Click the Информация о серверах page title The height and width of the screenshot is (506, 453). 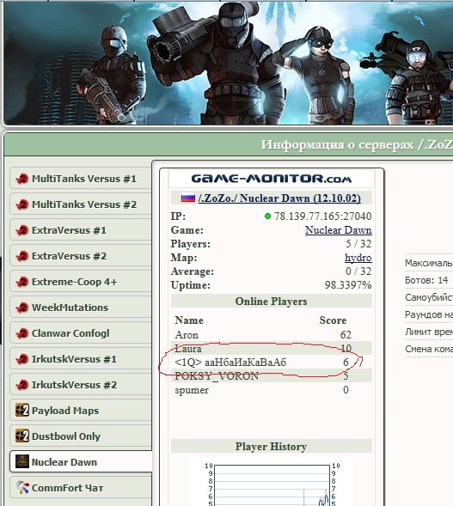click(357, 144)
